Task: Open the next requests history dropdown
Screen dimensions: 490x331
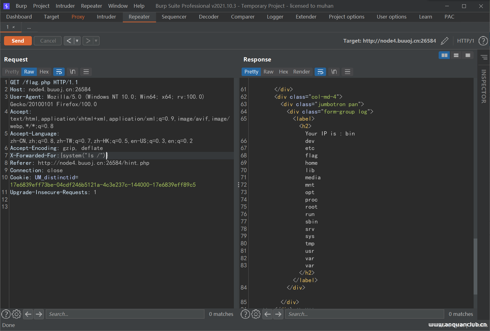Action: coord(96,41)
